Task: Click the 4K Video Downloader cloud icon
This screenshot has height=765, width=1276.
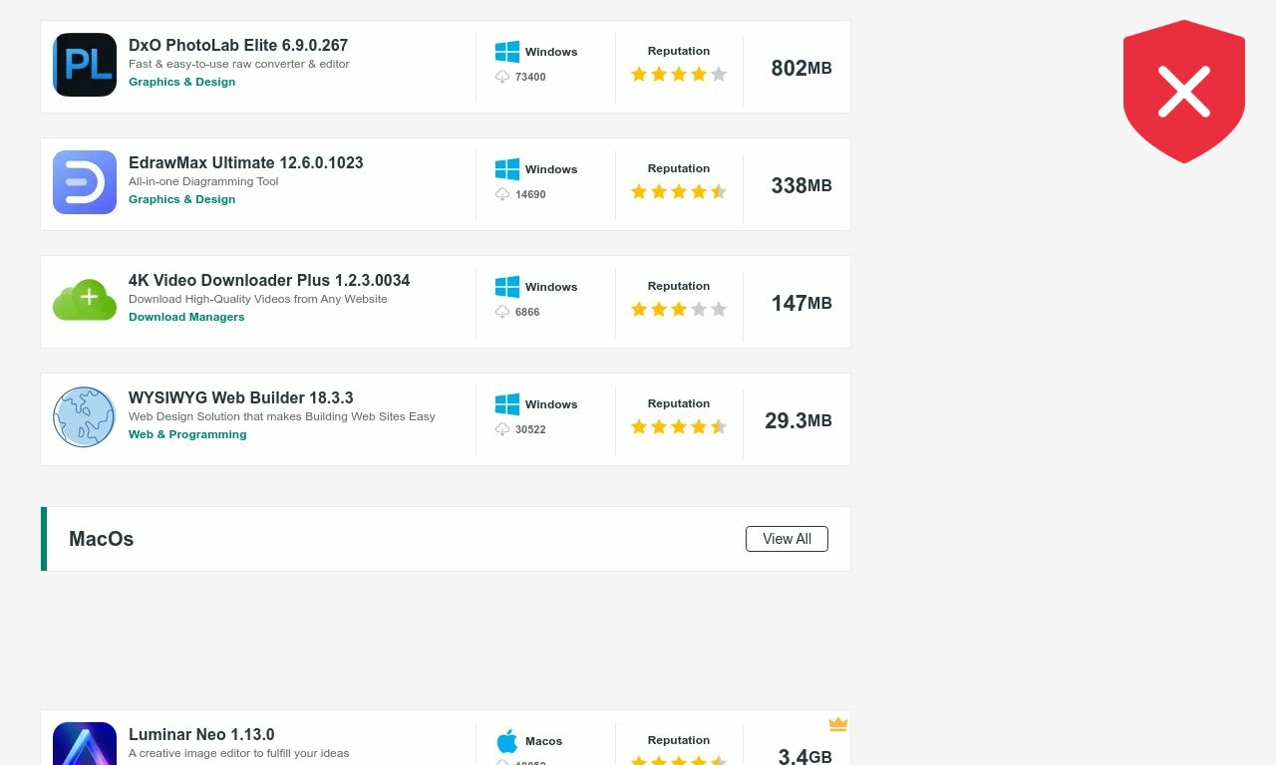Action: coord(85,300)
